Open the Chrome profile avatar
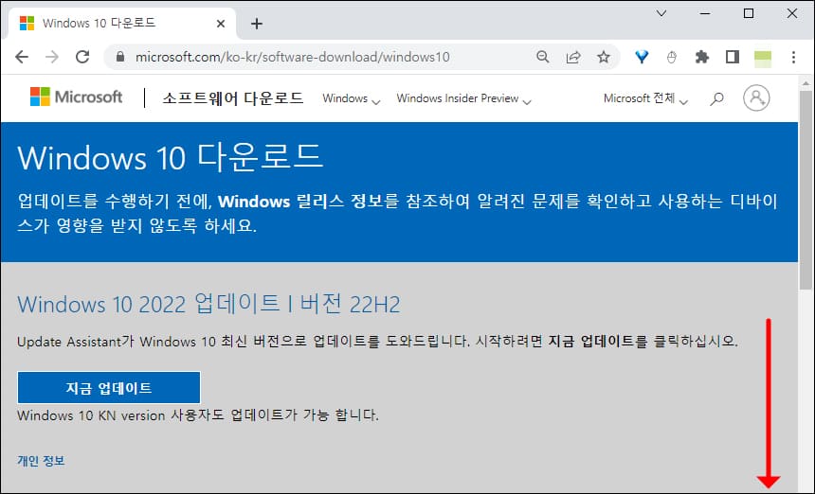Viewport: 815px width, 494px height. click(763, 58)
